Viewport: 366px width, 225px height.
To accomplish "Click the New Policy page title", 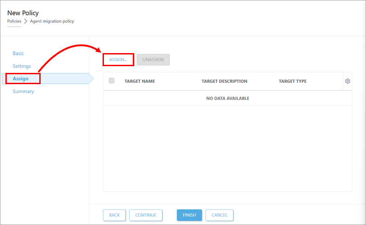I will [x=23, y=13].
